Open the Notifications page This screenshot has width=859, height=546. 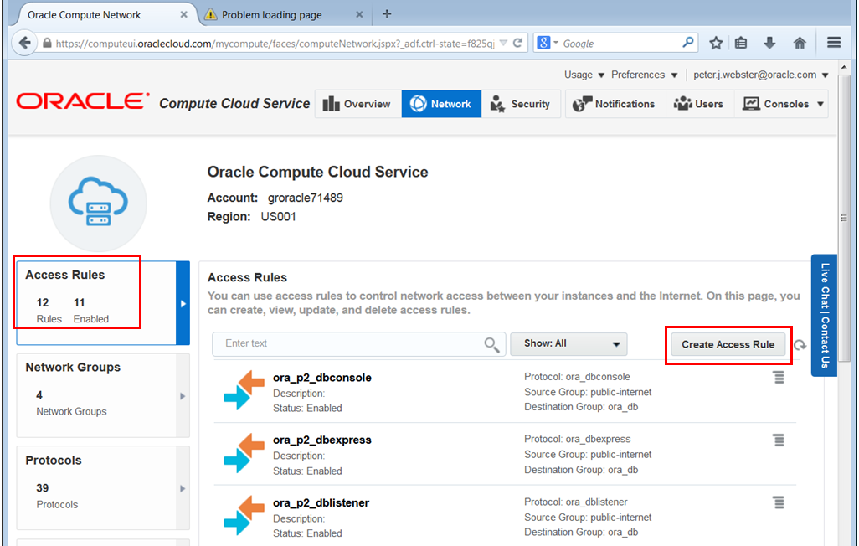click(x=615, y=104)
